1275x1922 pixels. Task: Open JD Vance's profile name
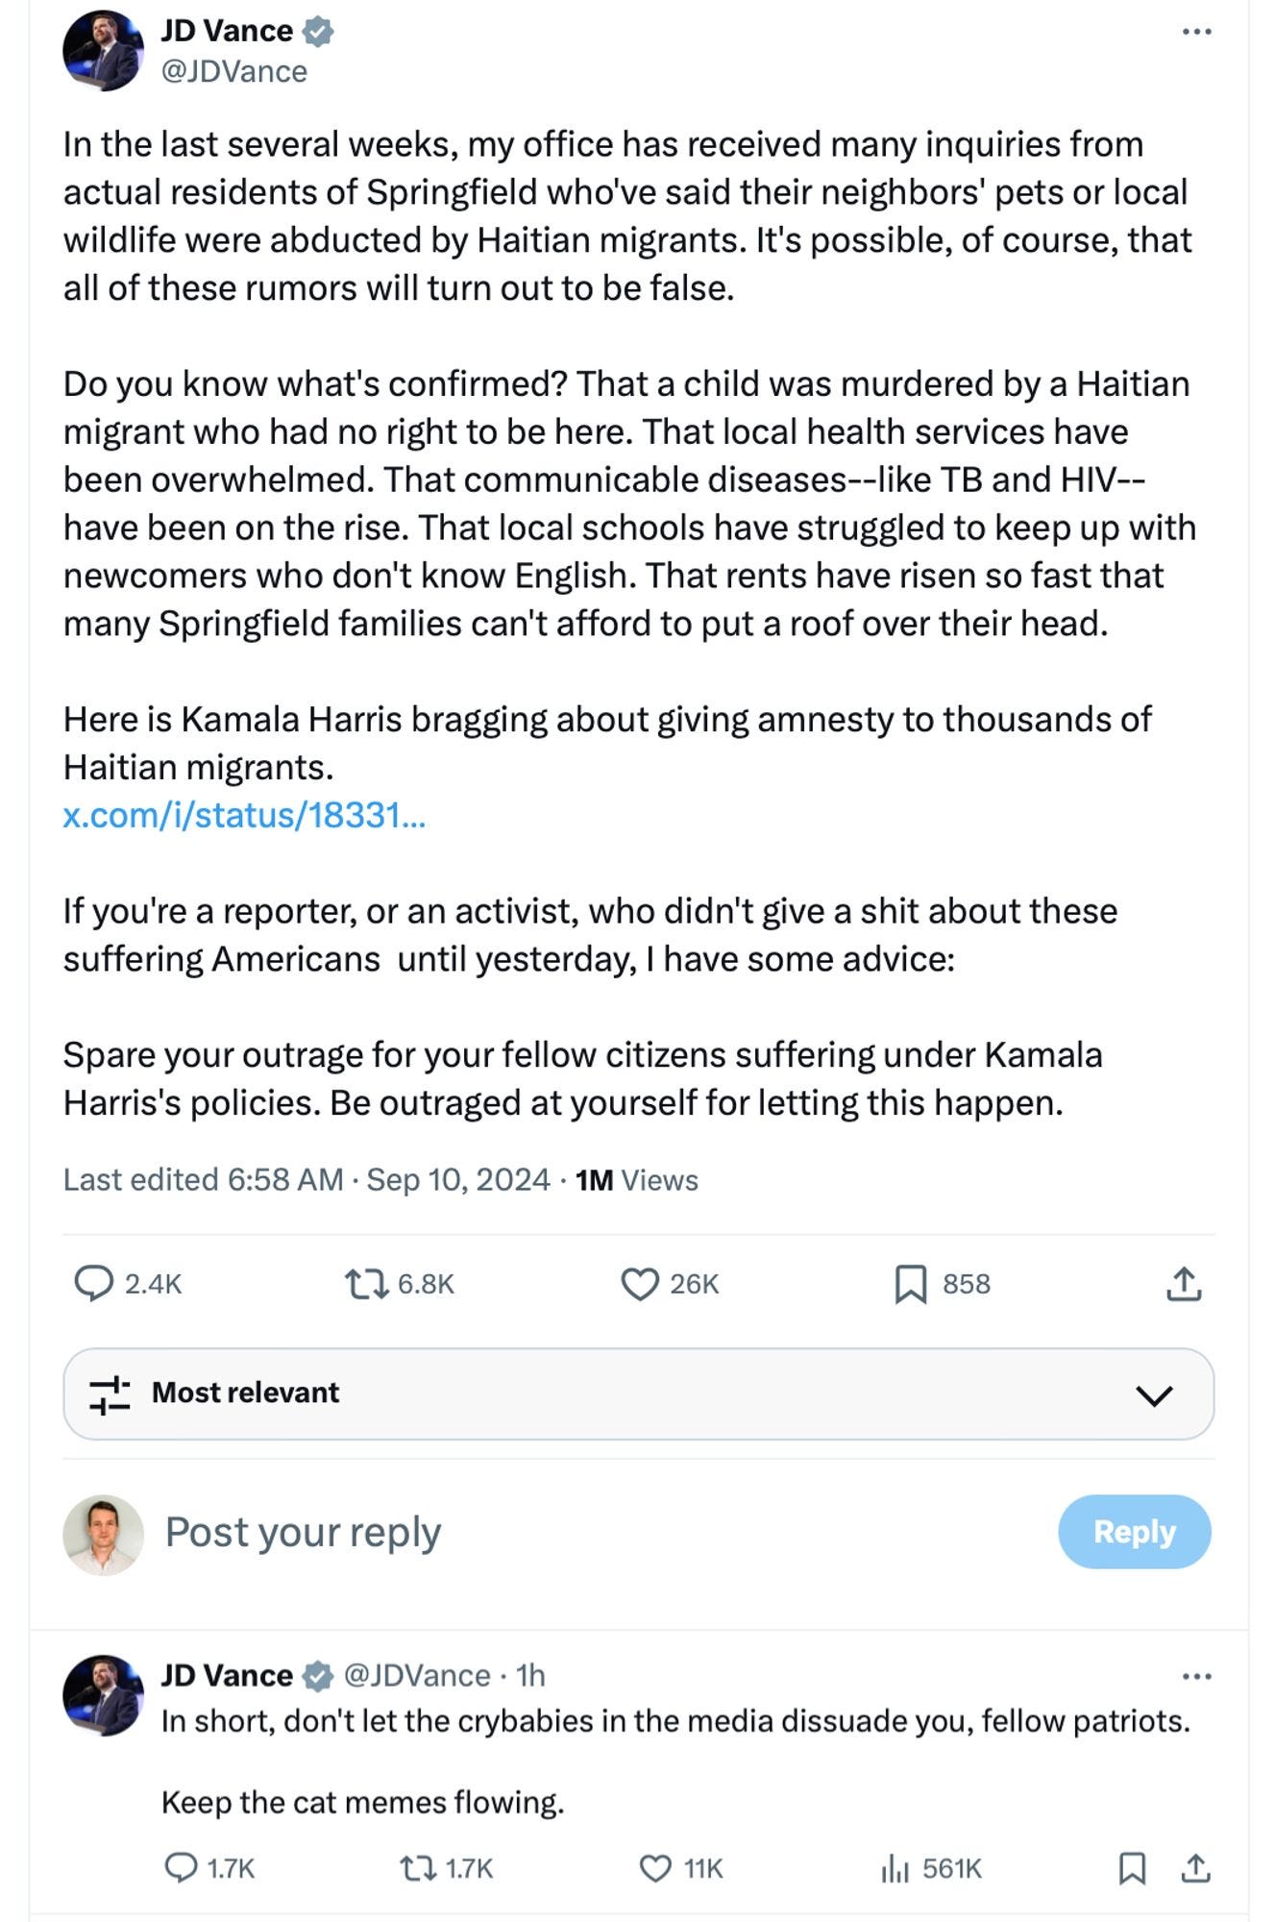(x=224, y=31)
